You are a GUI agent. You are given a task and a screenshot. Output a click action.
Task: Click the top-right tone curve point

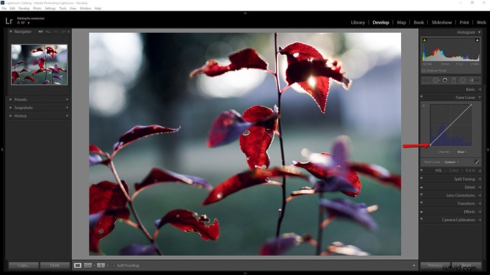471,105
